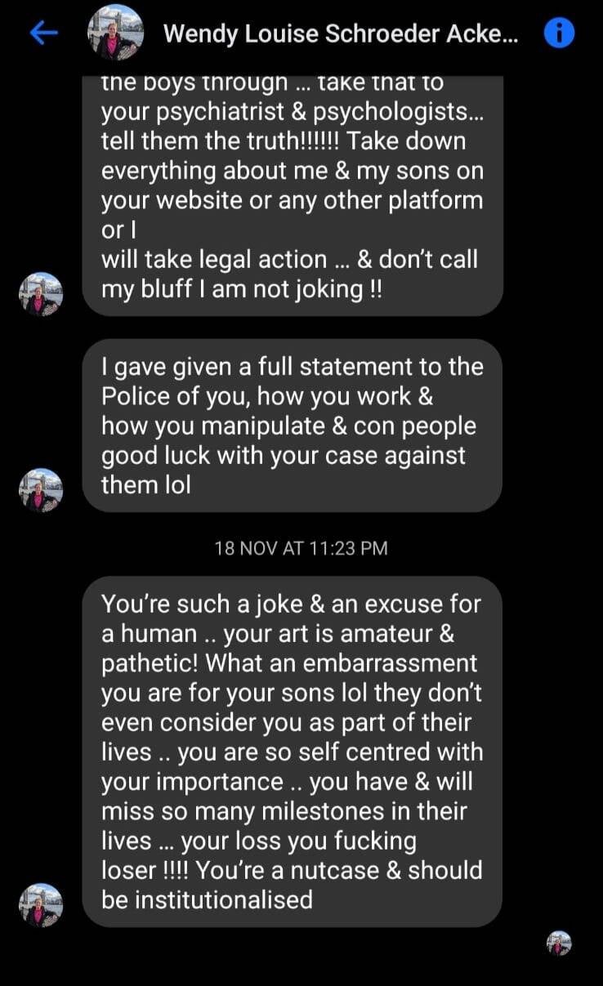Click the "18 NOV AT 11:23 PM" timestamp
Viewport: 603px width, 986px height.
pos(301,548)
